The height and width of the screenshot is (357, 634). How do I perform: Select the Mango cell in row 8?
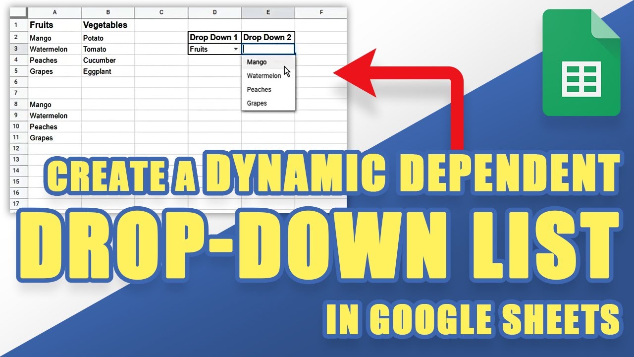54,105
